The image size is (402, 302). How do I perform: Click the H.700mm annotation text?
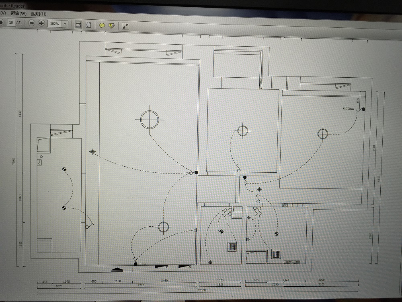(x=348, y=109)
